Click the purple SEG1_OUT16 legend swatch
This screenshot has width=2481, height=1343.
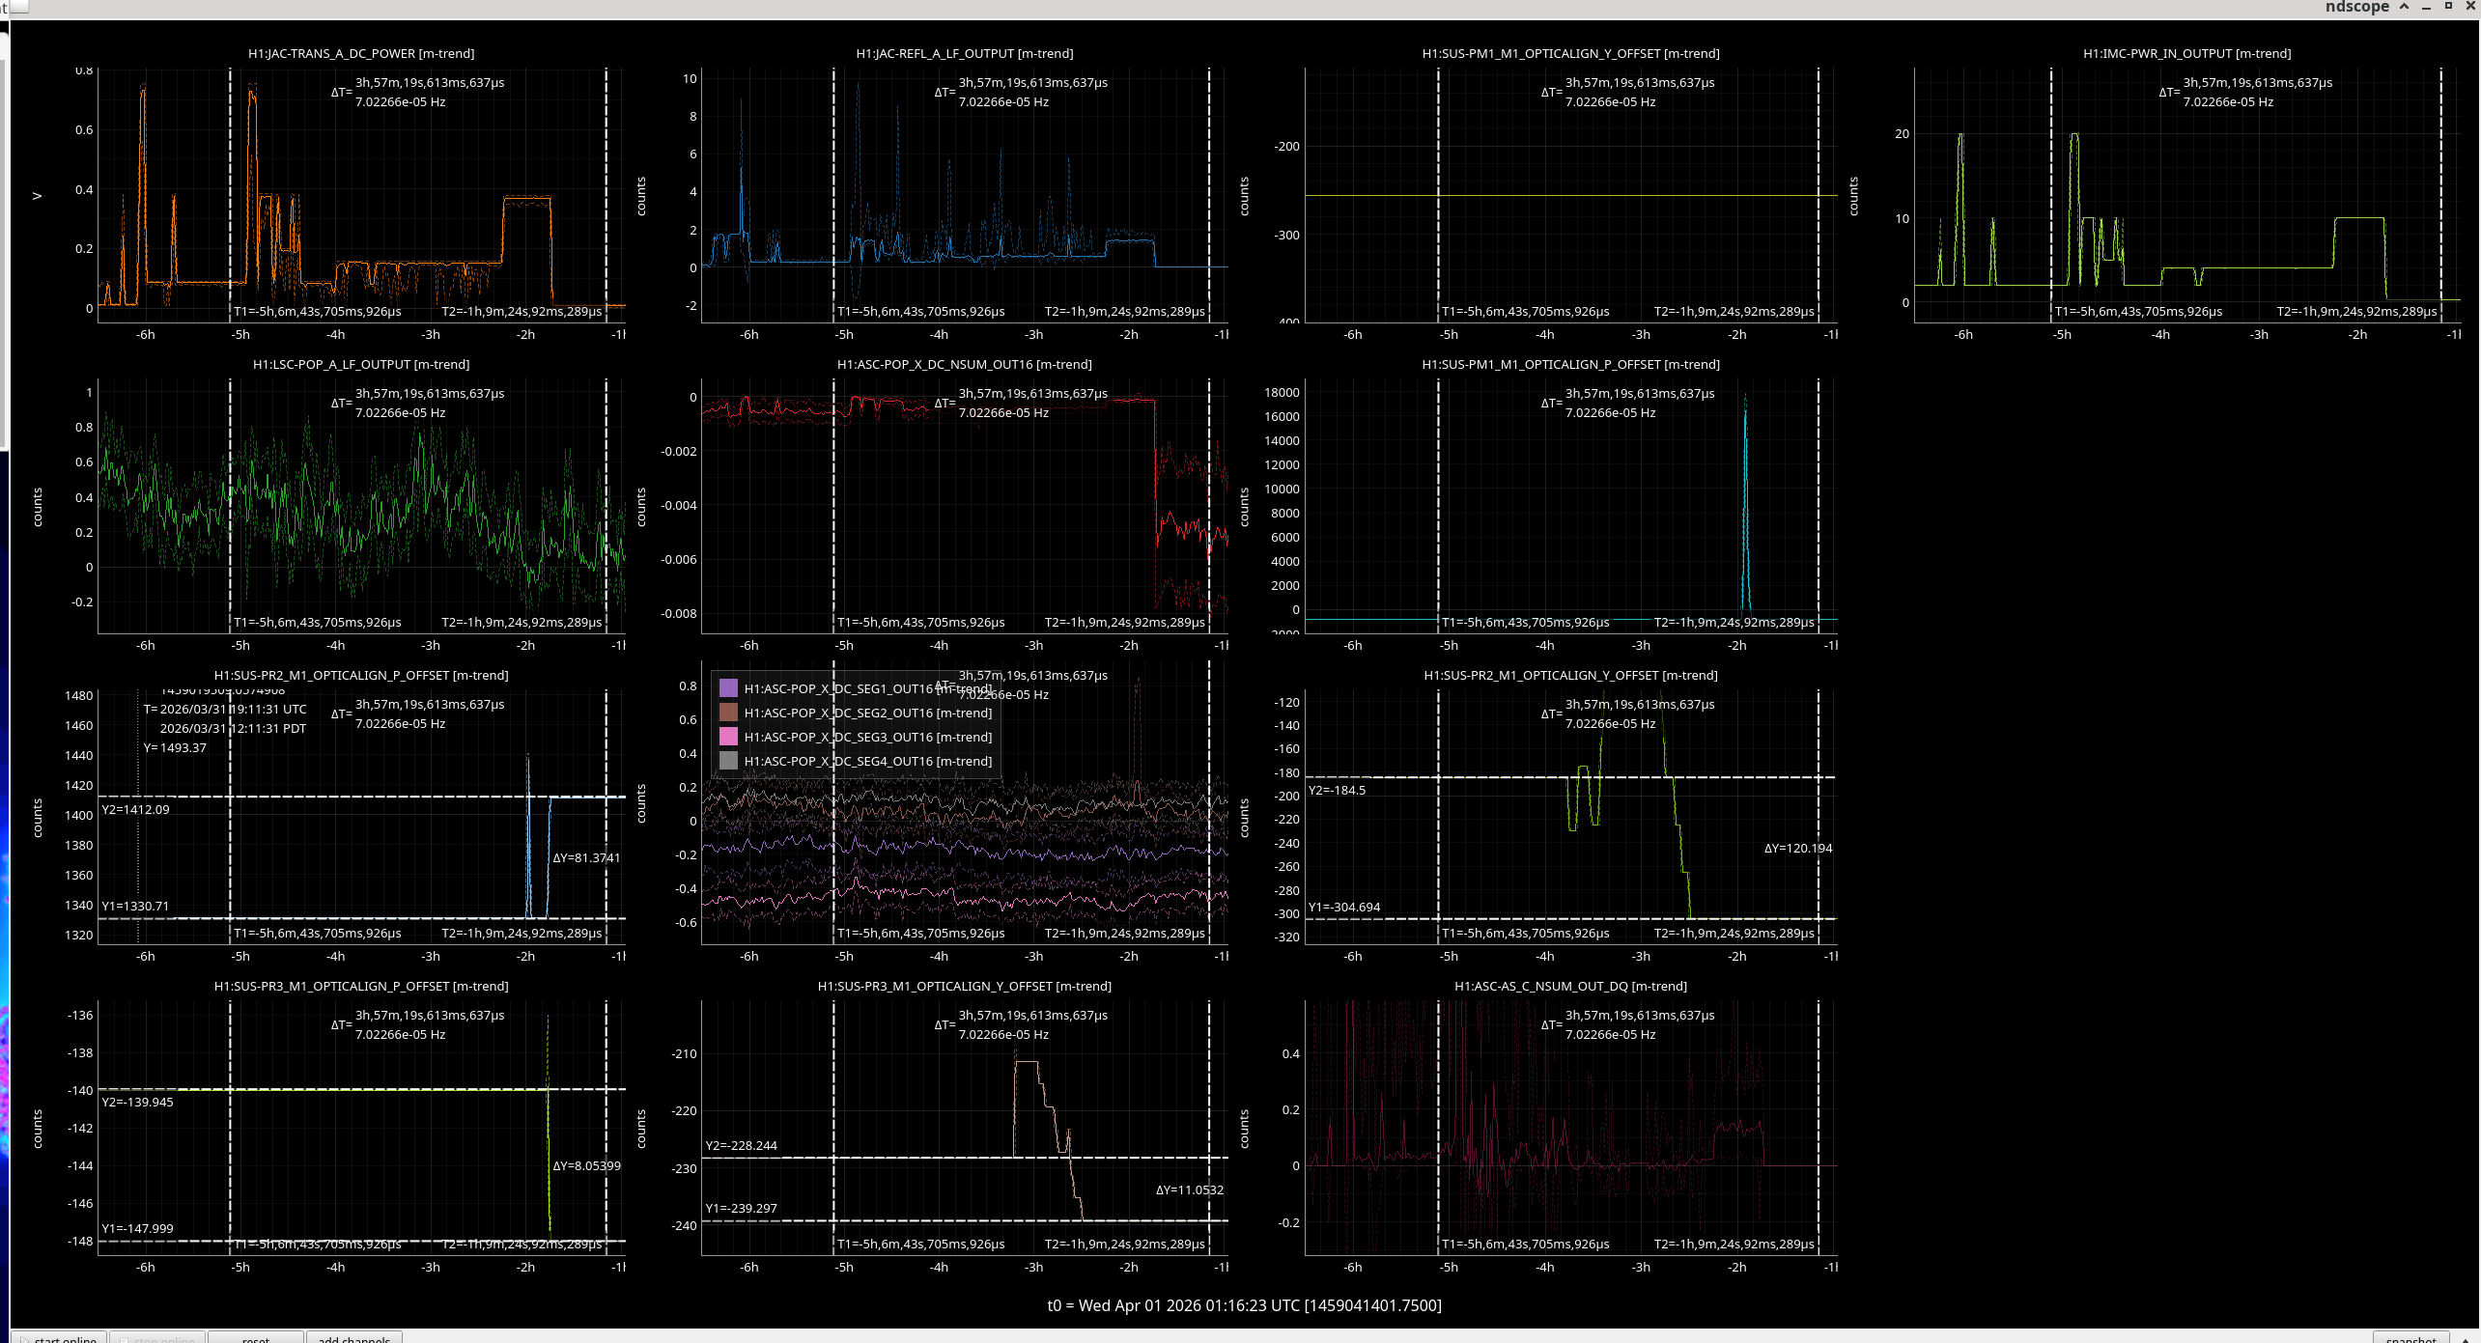pos(729,688)
